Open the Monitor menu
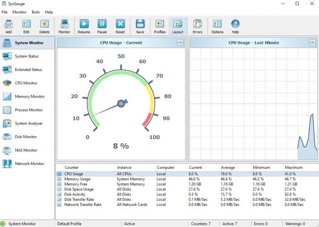The width and height of the screenshot is (319, 227). (20, 12)
